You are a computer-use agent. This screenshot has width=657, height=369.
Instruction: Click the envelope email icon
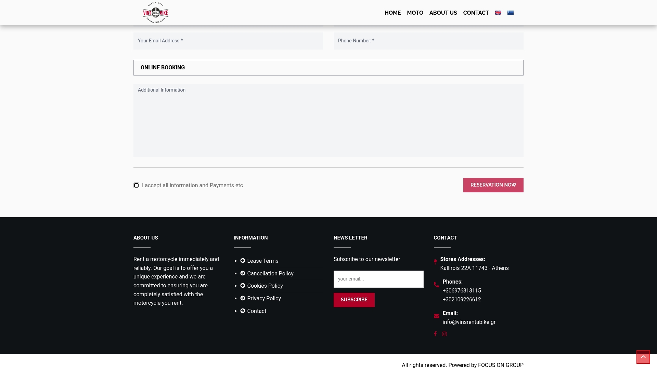[x=436, y=316]
